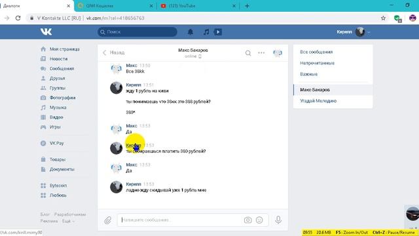Click the VK logo in header
Viewport: 419px width, 236px height.
[46, 32]
